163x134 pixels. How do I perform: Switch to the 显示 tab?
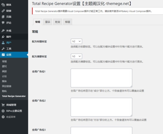pyautogui.click(x=48, y=22)
